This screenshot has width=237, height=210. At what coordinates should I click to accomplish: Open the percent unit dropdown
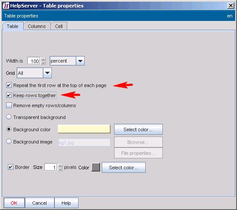(x=80, y=61)
